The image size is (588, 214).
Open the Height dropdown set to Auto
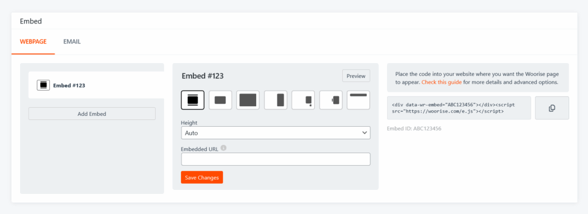coord(276,133)
